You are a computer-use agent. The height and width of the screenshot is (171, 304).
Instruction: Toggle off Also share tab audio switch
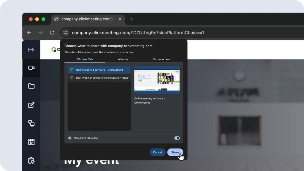177,138
